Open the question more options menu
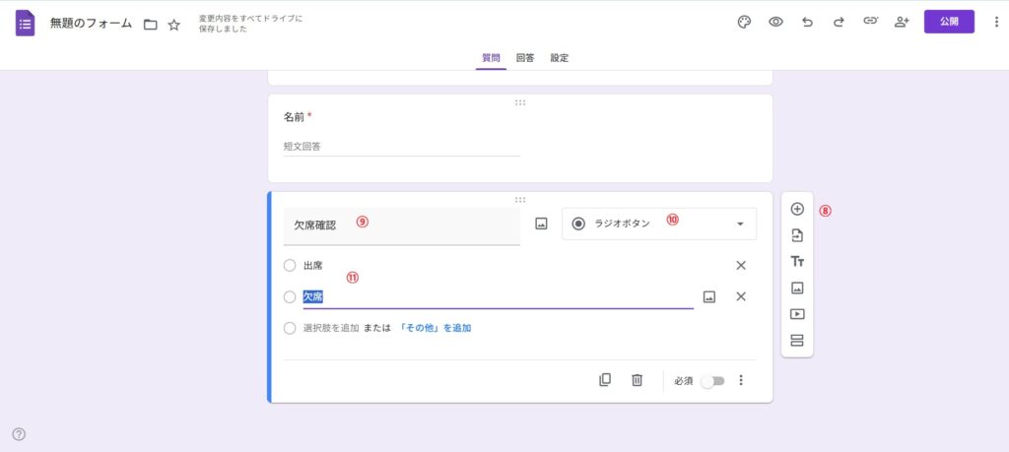This screenshot has height=452, width=1009. (741, 380)
